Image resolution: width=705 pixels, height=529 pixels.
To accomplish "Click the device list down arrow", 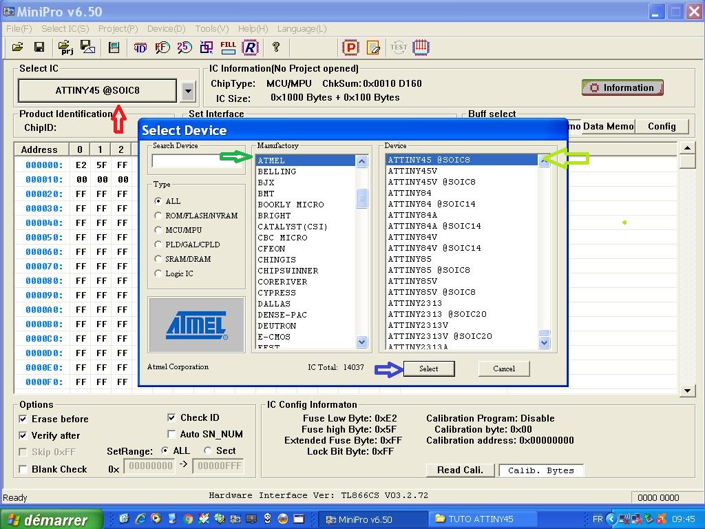I will tap(544, 343).
